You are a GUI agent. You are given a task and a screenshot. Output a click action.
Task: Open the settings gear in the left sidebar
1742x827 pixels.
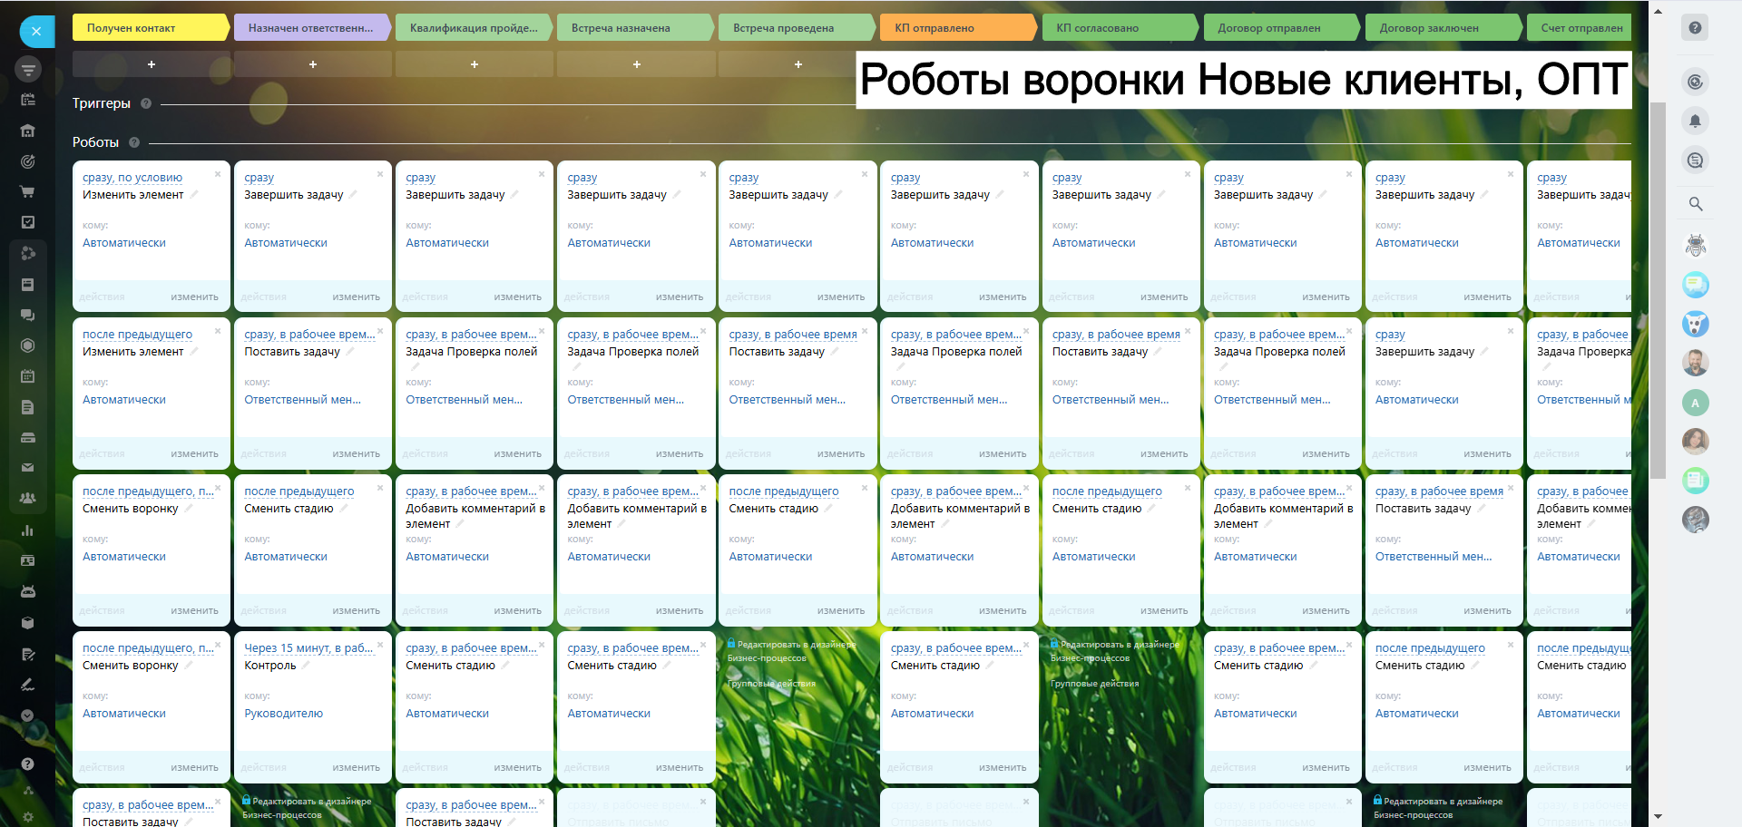[x=27, y=817]
